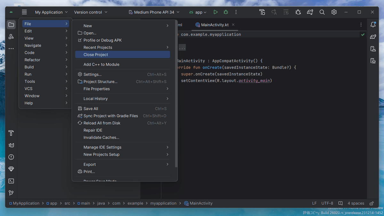Open the VCS menu
The image size is (384, 216).
(x=46, y=89)
